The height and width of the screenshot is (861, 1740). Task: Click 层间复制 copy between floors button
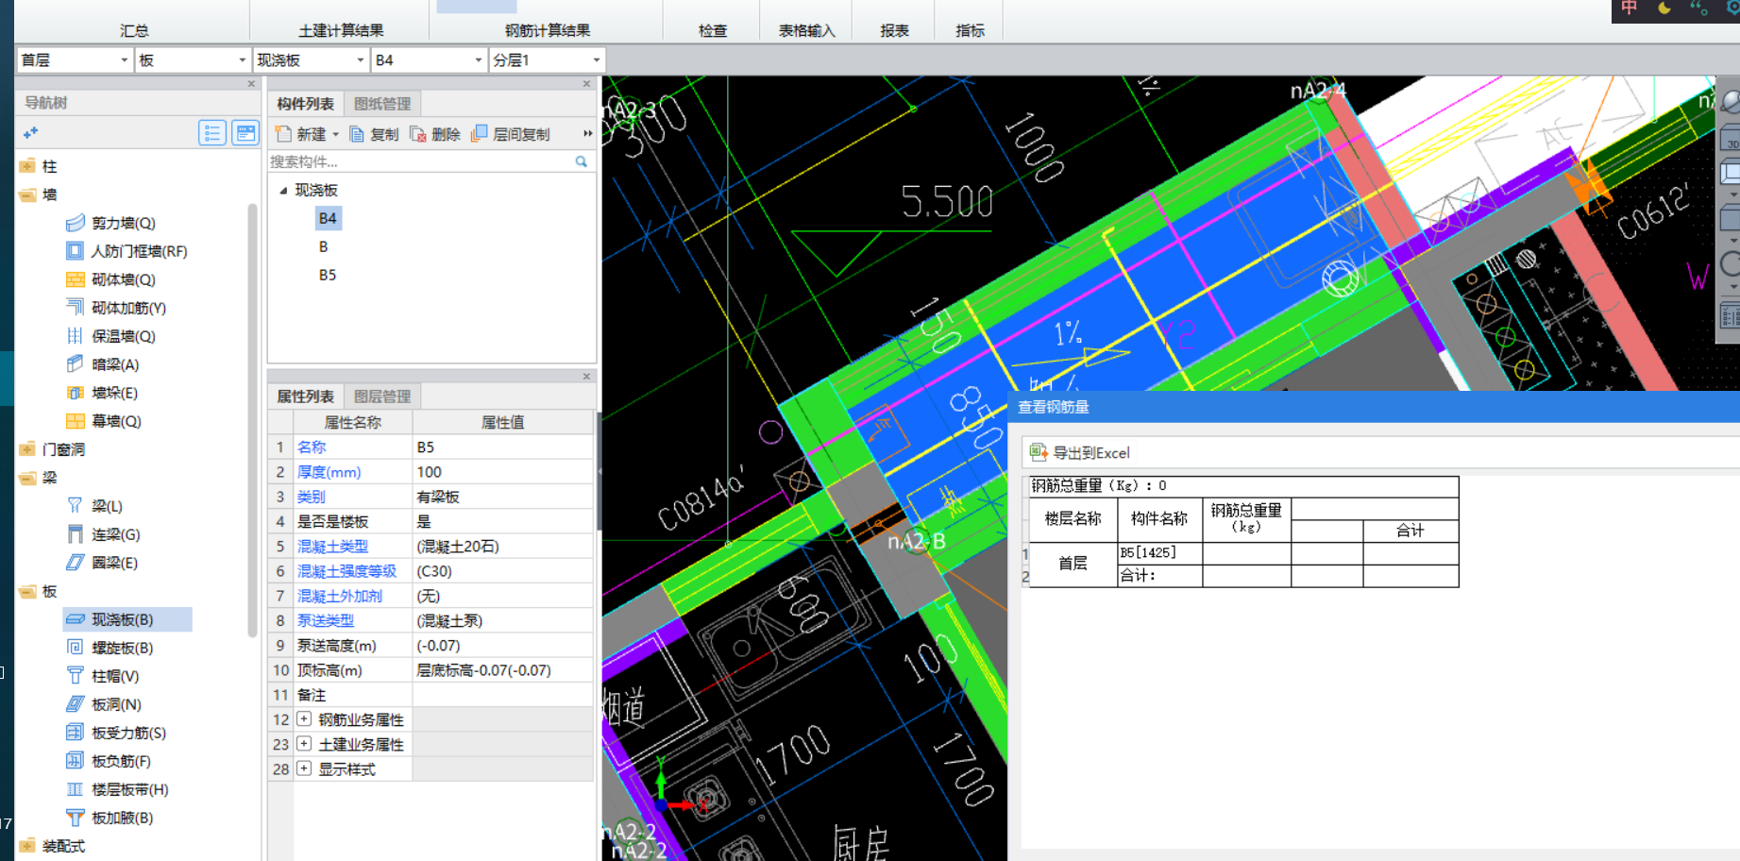511,134
